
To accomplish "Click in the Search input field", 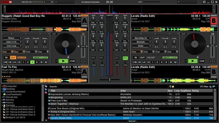I will point(113,87).
